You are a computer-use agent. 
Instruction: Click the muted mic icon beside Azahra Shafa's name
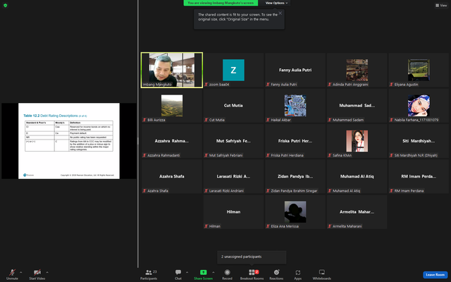click(x=144, y=191)
